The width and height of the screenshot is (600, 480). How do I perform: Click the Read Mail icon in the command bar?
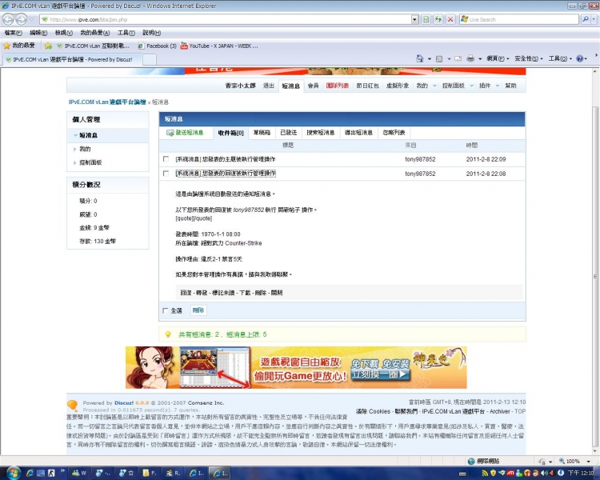(458, 58)
